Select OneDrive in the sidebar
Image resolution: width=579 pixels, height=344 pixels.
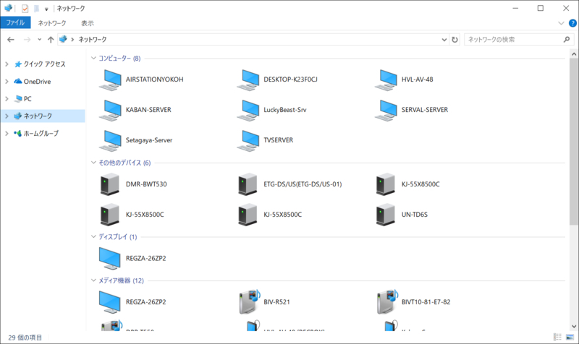(x=38, y=82)
